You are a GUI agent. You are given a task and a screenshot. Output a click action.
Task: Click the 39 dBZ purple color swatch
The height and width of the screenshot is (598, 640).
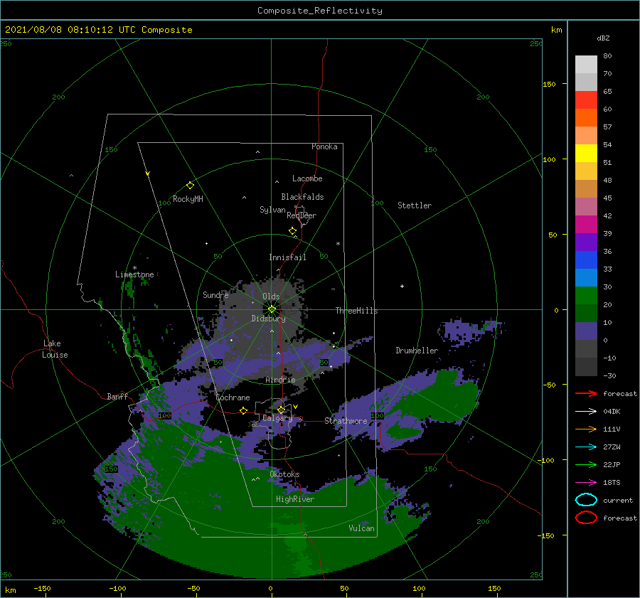click(x=586, y=242)
